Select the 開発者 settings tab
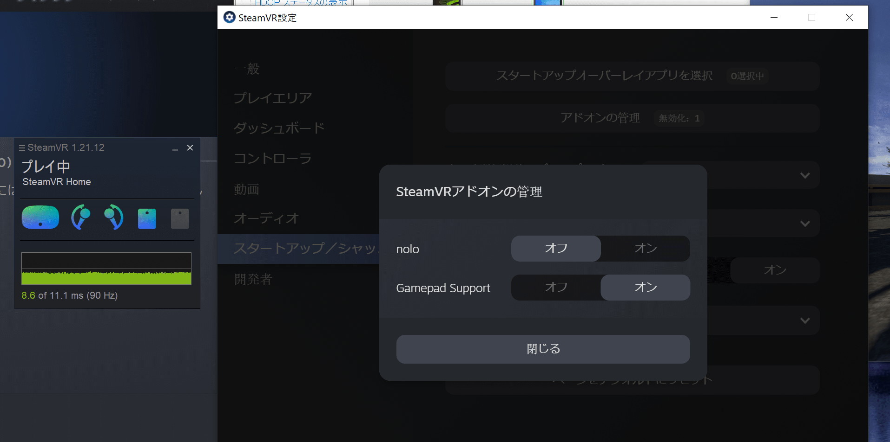 pos(253,279)
